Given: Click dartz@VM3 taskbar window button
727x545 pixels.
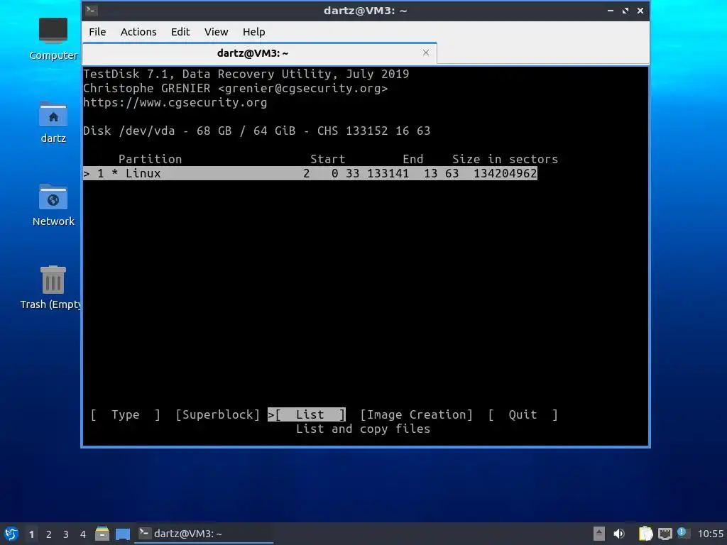Looking at the screenshot, I should [204, 534].
